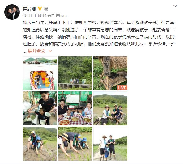The width and height of the screenshot is (183, 164).
Task: Open the photo of bending to plant seedlings
Action: (75, 144)
